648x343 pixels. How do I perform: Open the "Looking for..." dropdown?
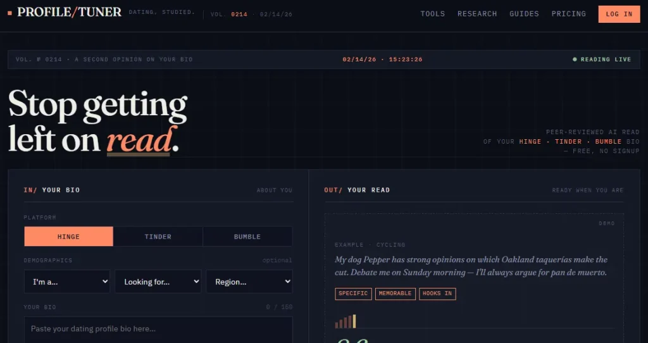click(158, 282)
